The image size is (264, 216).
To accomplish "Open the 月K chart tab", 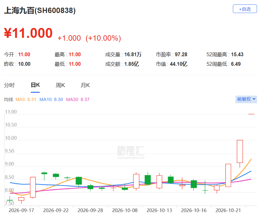I will pos(85,85).
